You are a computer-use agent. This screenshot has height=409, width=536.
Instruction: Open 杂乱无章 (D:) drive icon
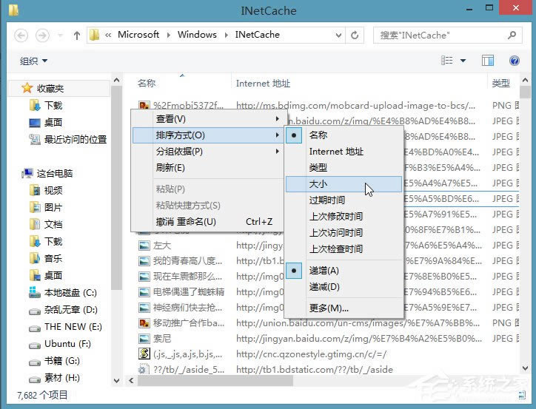click(35, 311)
